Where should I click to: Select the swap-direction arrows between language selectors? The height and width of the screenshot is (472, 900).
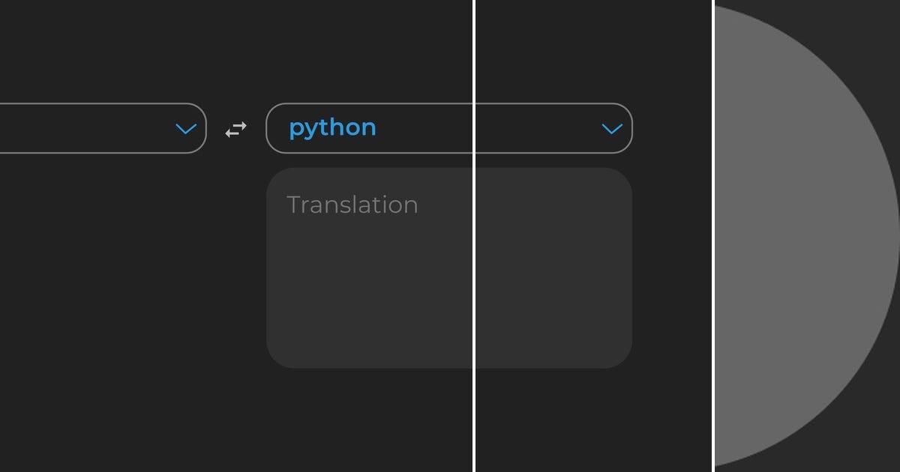click(235, 129)
